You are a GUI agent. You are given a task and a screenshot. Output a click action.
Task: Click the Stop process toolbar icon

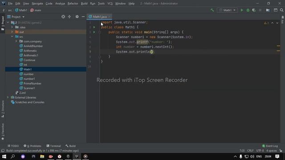click(x=260, y=10)
